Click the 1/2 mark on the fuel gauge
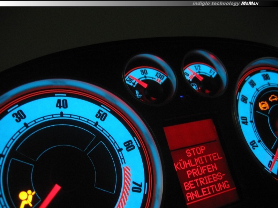This screenshot has height=208, width=278. pos(197,68)
